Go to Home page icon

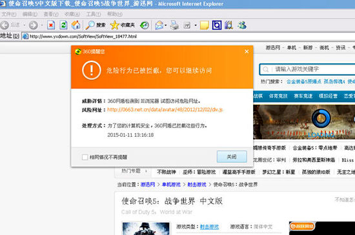tap(76, 25)
